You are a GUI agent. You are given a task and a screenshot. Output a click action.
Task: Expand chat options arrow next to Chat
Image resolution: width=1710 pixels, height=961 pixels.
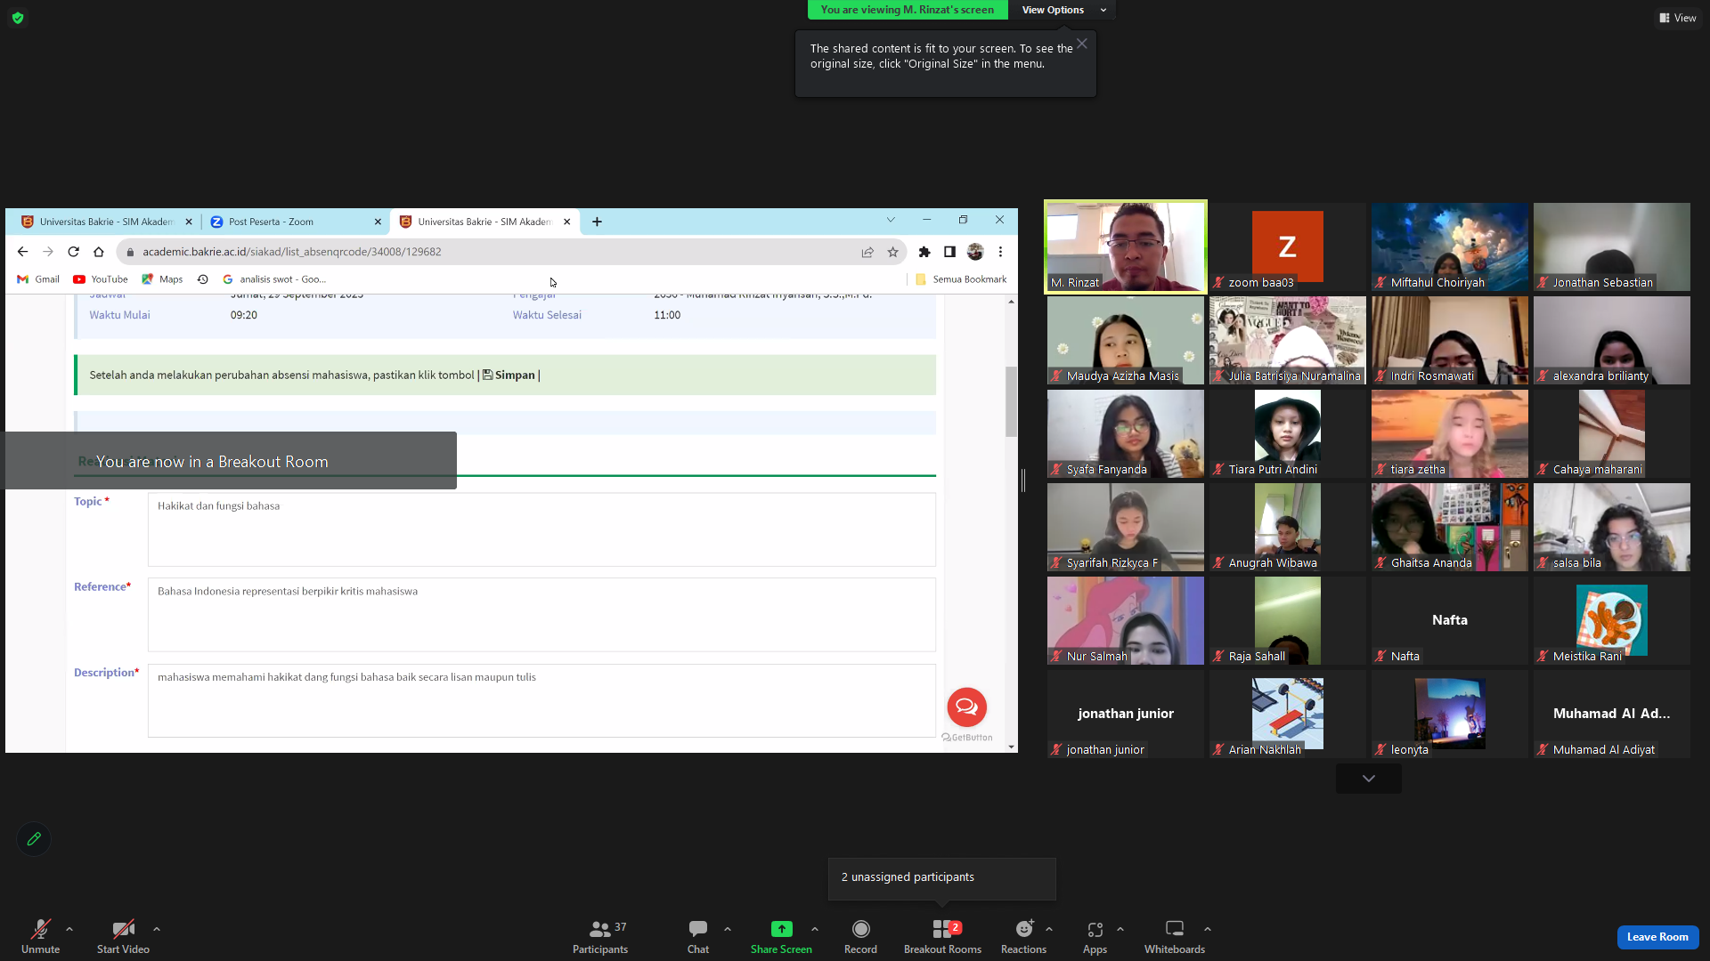[728, 929]
